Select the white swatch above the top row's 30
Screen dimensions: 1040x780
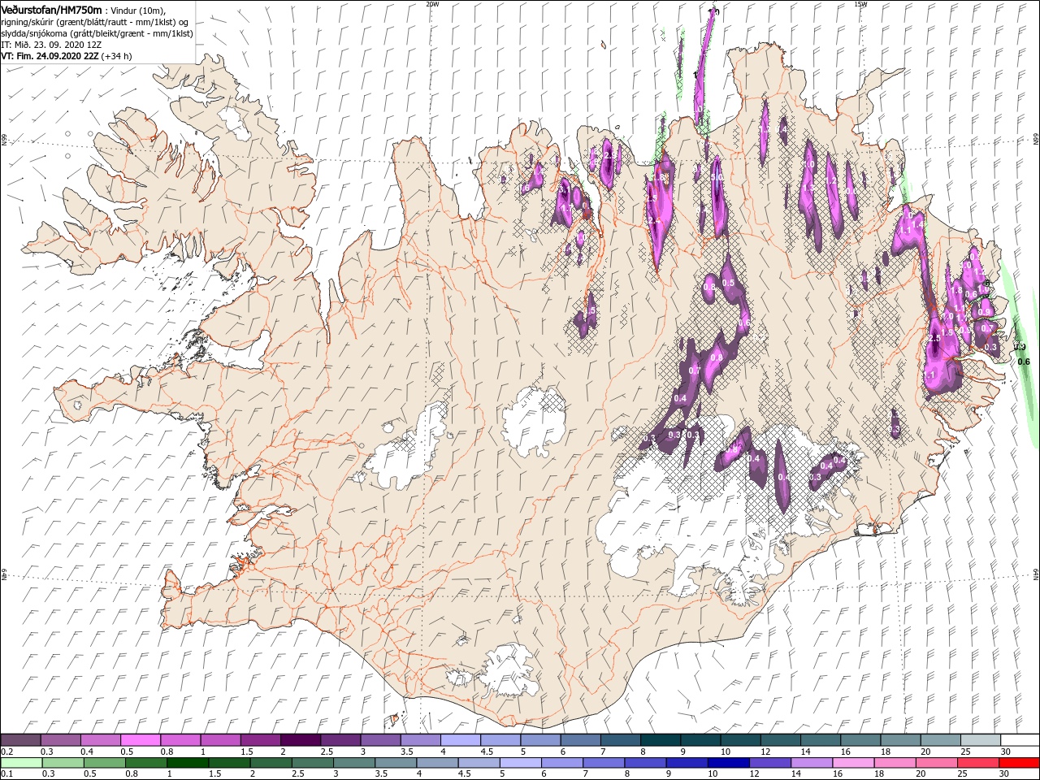(x=1019, y=740)
